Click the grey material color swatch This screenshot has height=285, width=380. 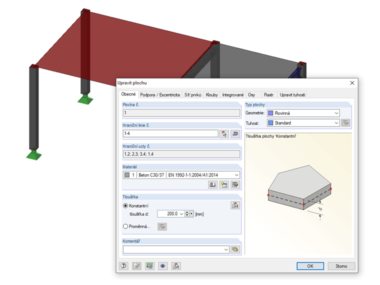[x=127, y=175]
